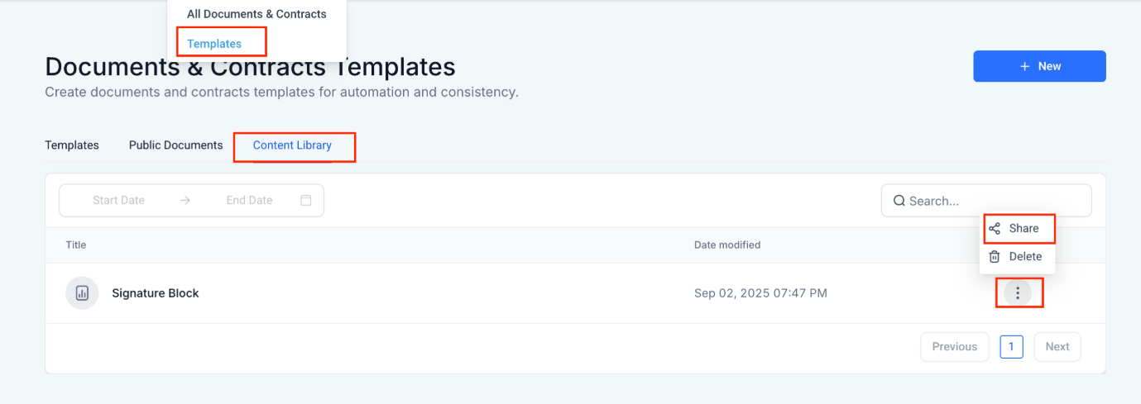
Task: Open Templates in the dropdown menu
Action: pyautogui.click(x=214, y=44)
